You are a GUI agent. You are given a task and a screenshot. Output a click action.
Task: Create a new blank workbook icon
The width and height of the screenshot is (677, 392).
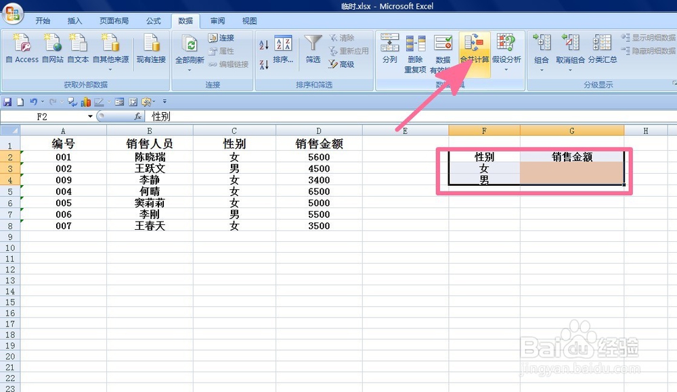[20, 102]
